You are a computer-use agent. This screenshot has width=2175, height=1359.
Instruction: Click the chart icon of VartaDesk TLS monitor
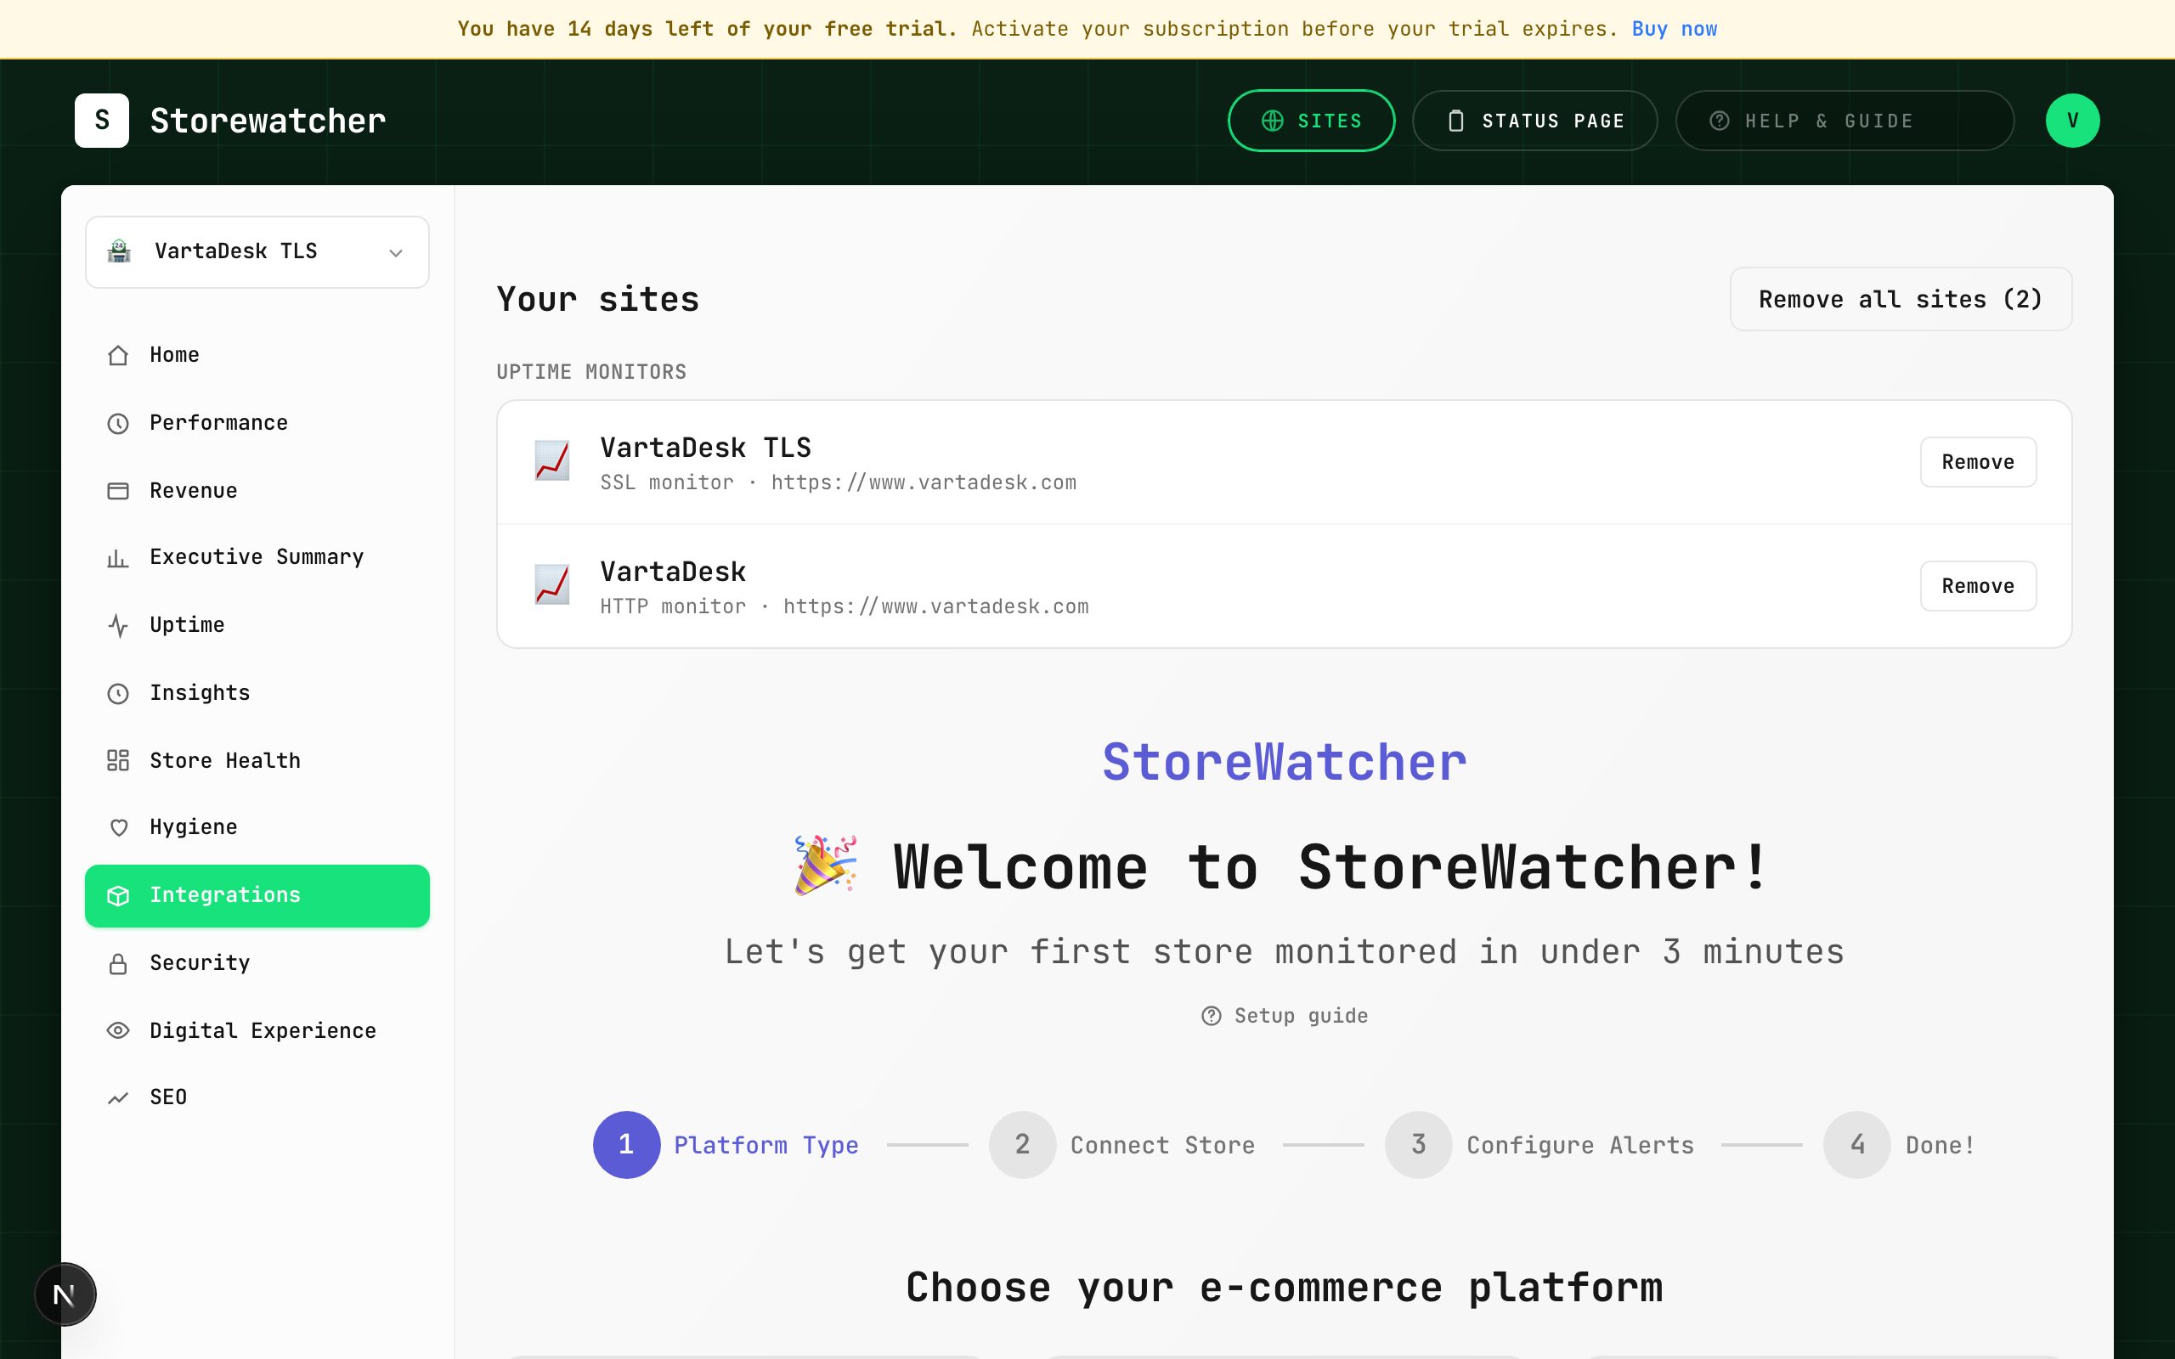[552, 461]
